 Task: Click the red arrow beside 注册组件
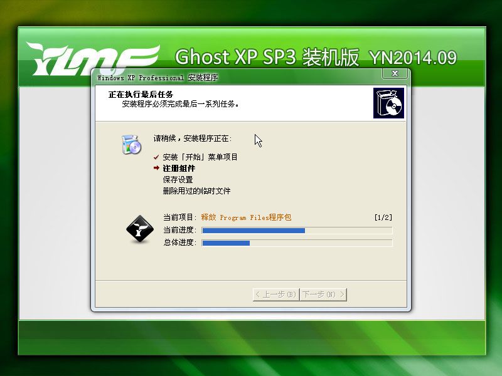click(x=156, y=168)
